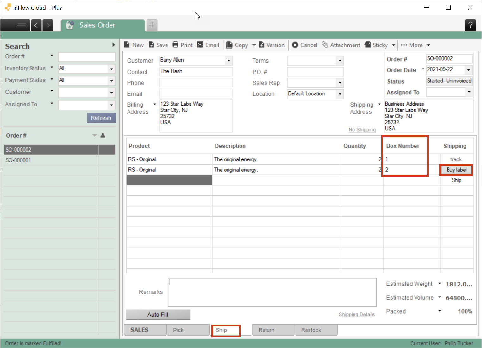This screenshot has height=348, width=482.
Task: Expand the Estimated Weight unit arrow
Action: coord(440,284)
